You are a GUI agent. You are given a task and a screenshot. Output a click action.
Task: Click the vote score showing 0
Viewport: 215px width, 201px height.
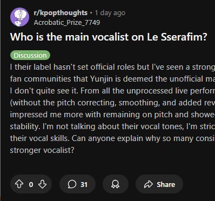point(31,185)
